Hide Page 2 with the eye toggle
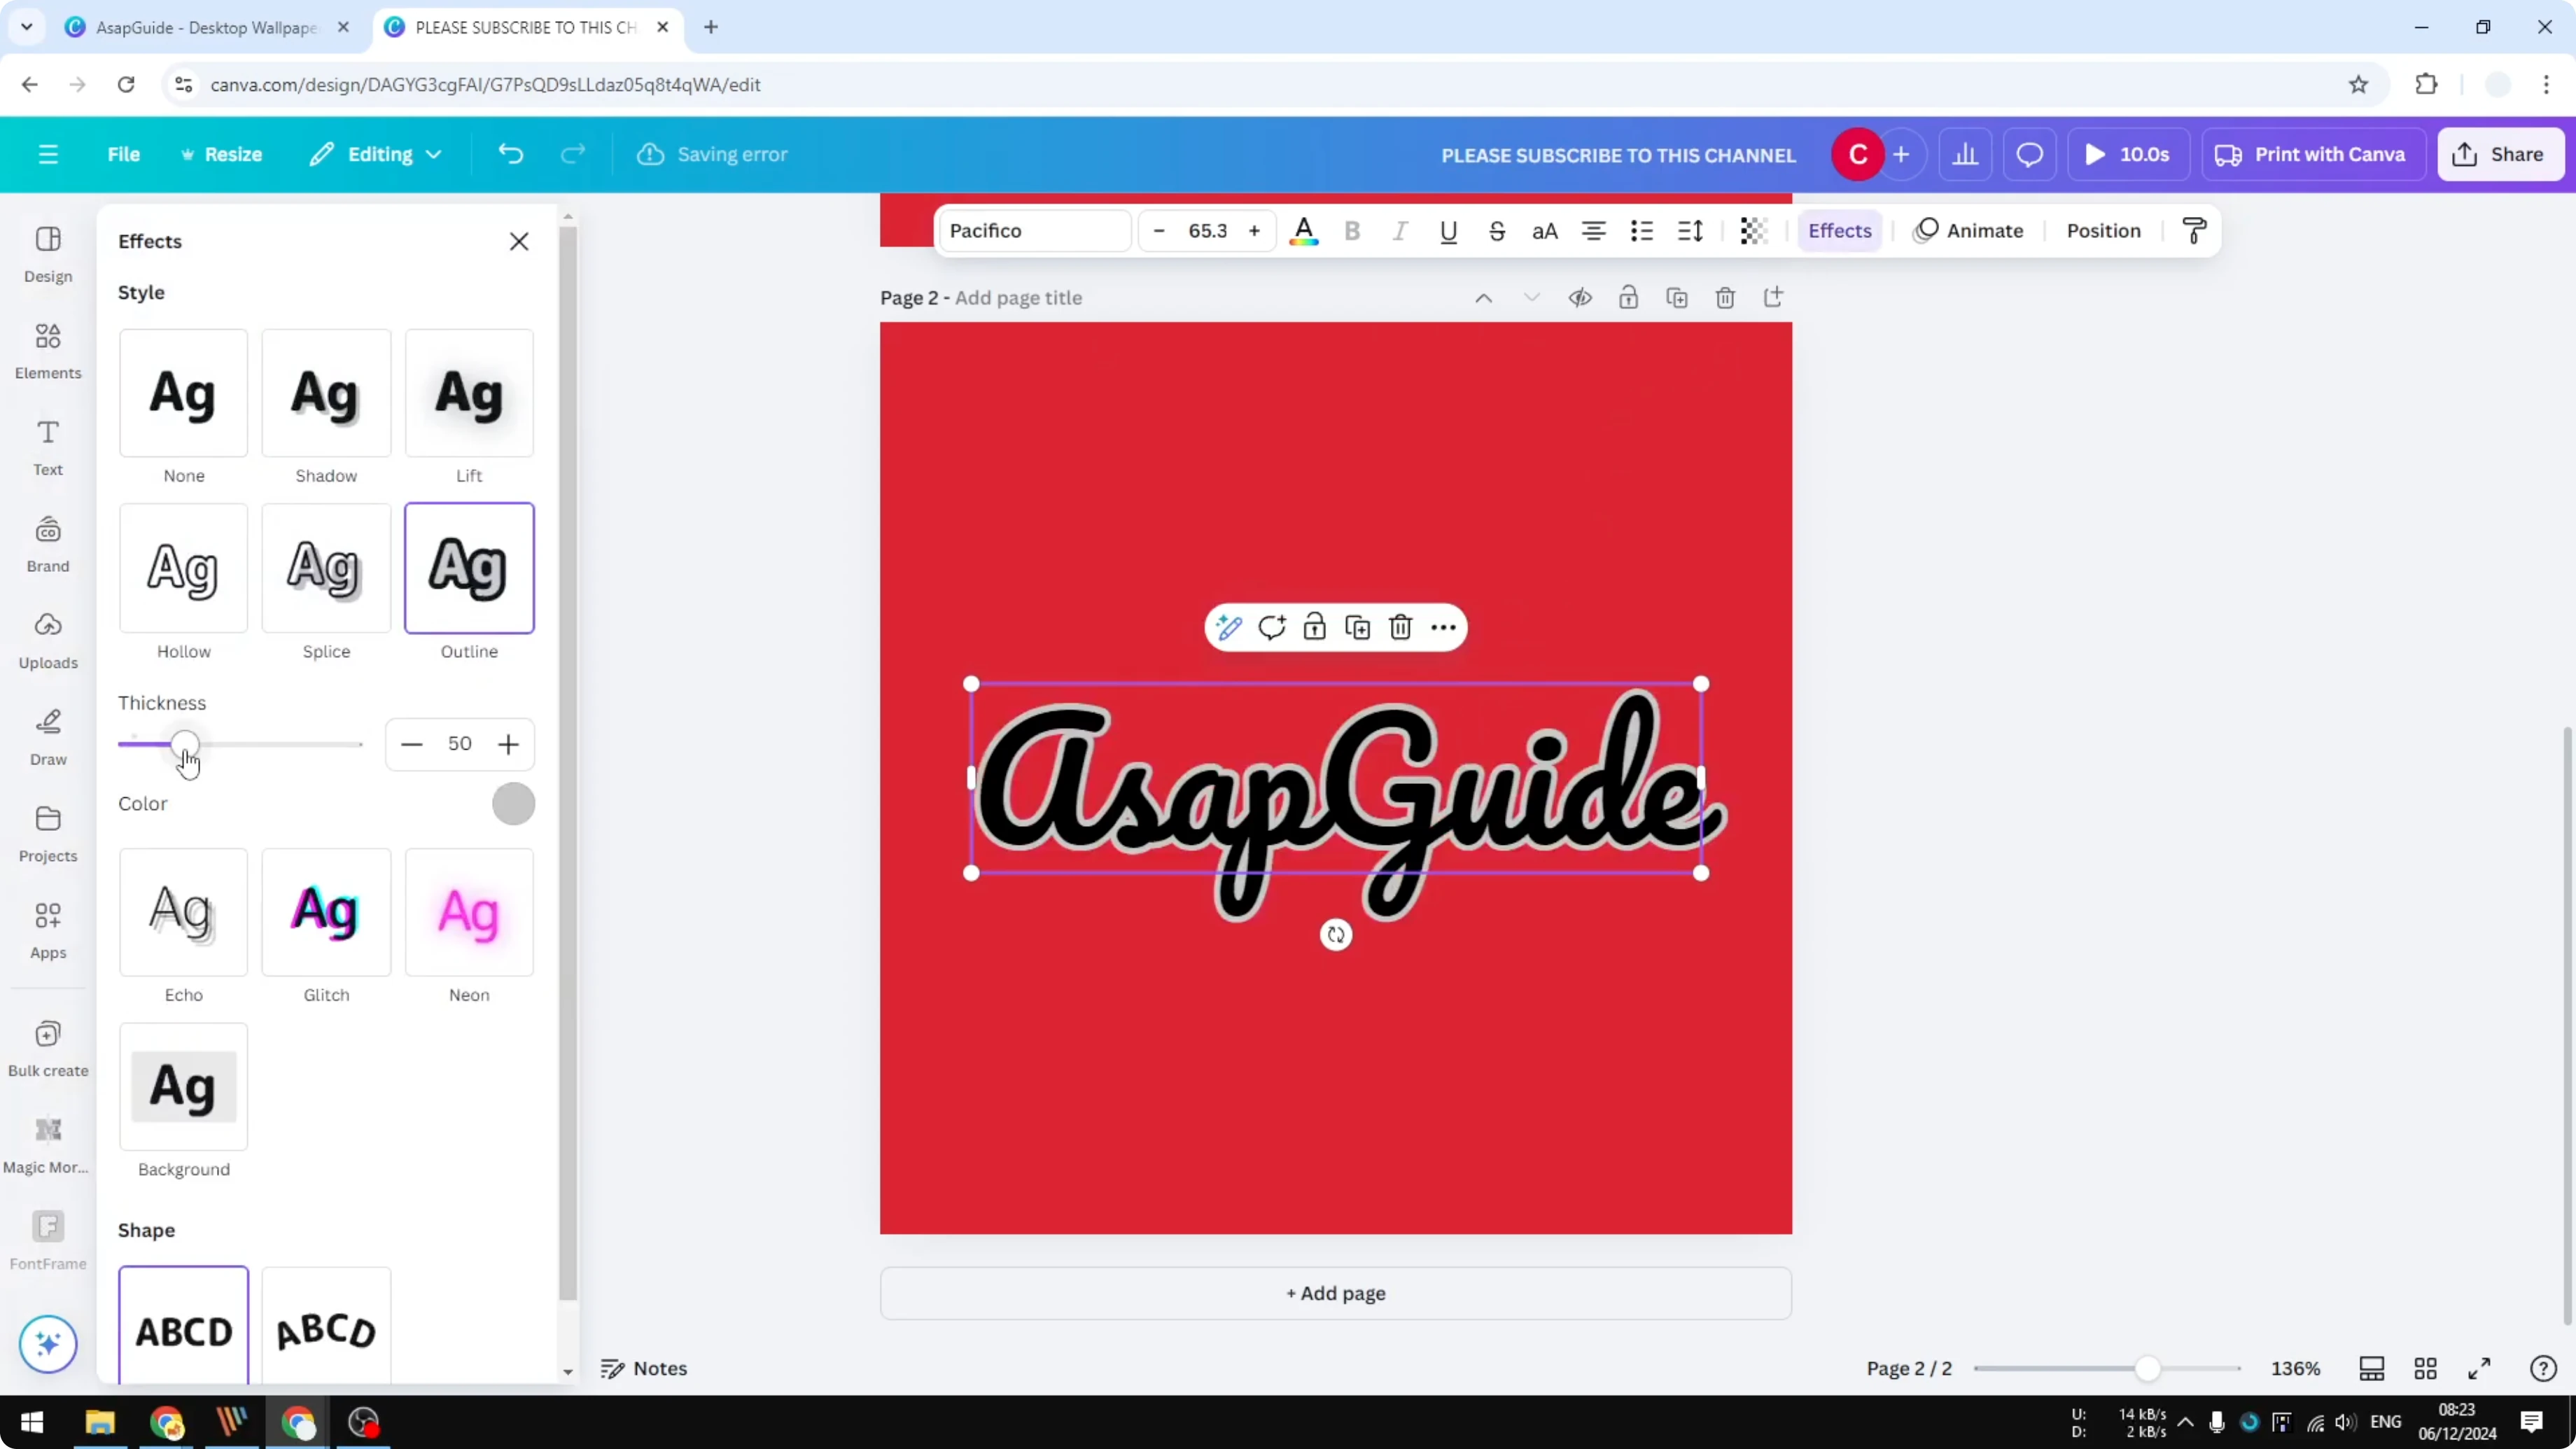Image resolution: width=2576 pixels, height=1449 pixels. coord(1580,297)
